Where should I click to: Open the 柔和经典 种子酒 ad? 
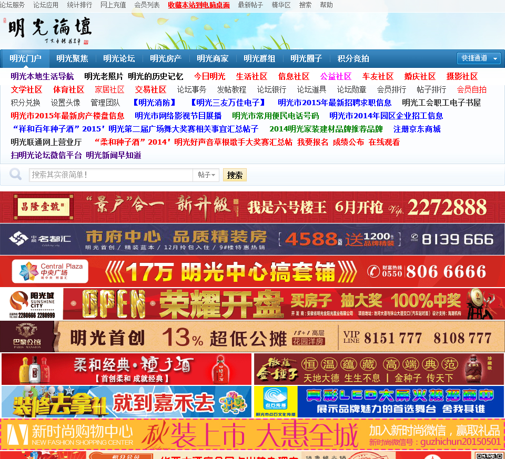(x=127, y=369)
